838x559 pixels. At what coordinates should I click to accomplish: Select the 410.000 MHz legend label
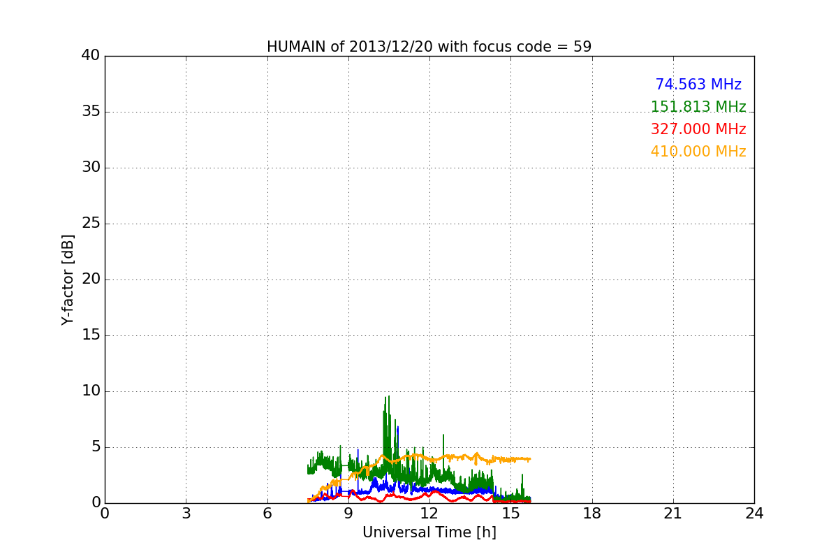[x=698, y=152]
